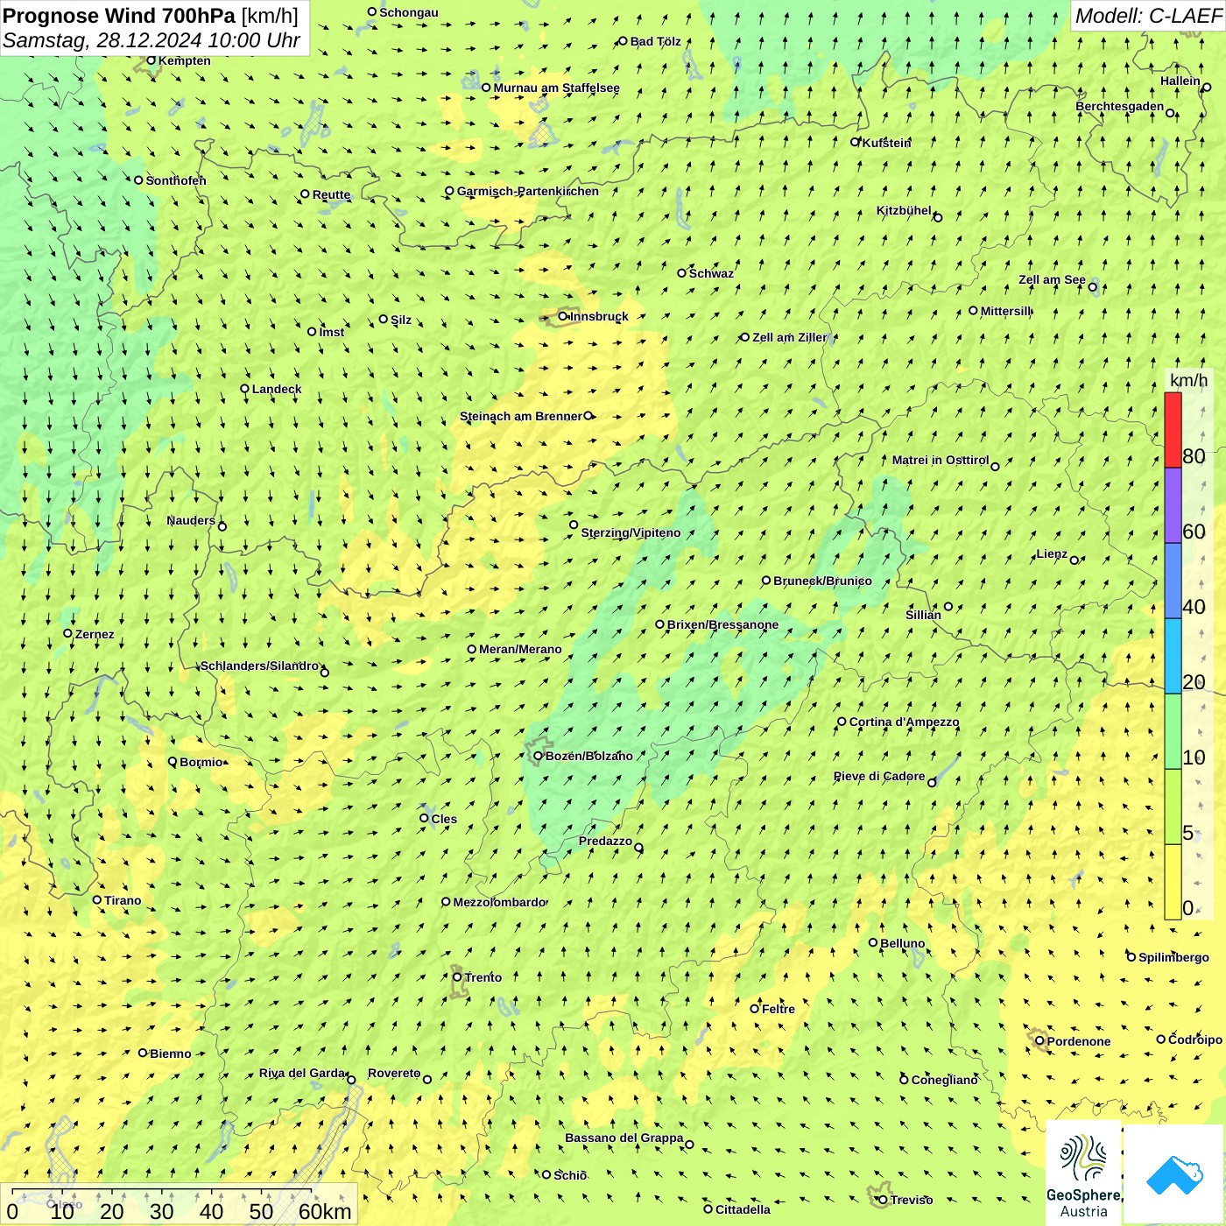Click the Belluno city marker
Screen dimensions: 1226x1226
coord(873,943)
